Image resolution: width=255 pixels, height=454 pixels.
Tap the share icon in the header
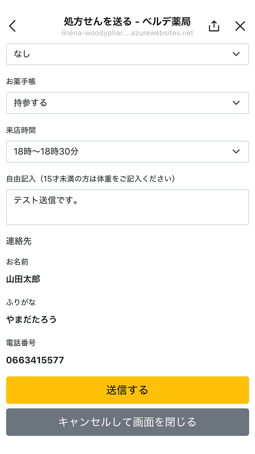tap(214, 26)
